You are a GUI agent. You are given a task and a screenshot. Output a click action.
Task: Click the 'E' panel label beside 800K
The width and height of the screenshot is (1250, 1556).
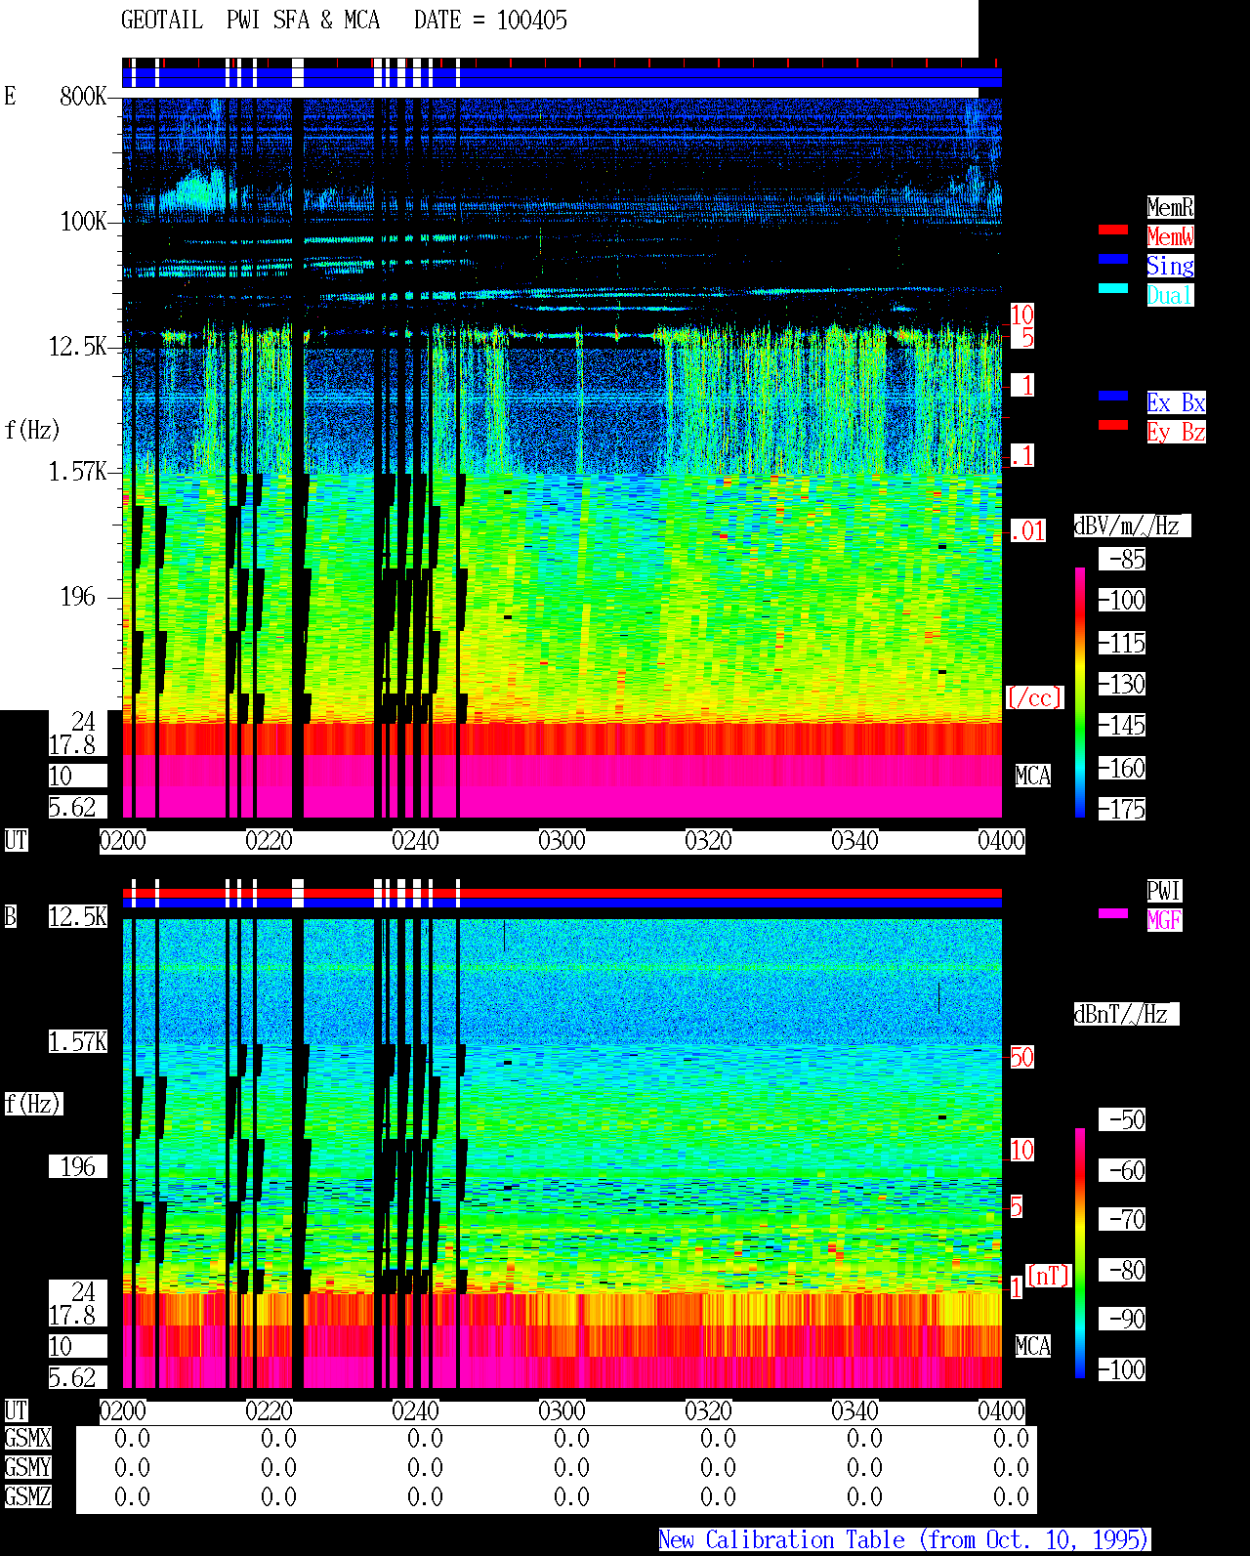pos(10,96)
